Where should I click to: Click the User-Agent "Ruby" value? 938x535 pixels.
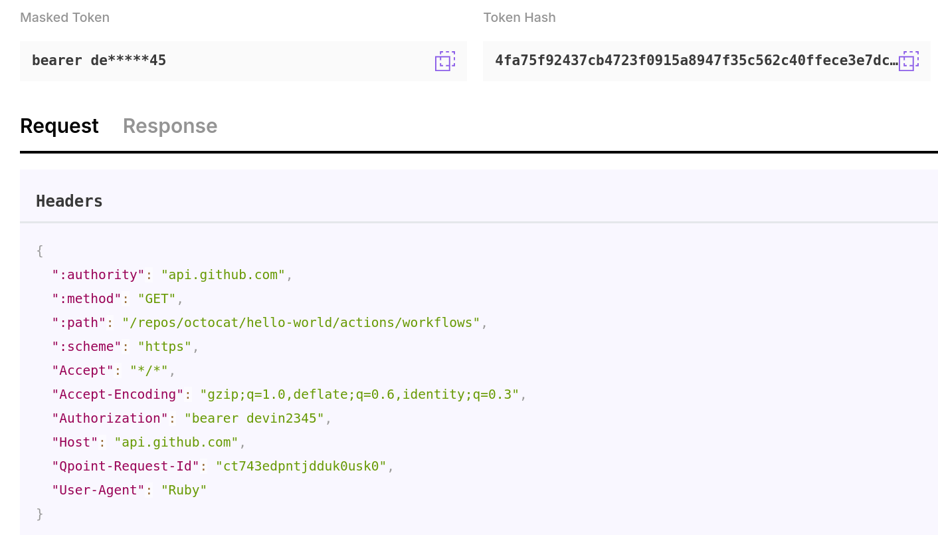pyautogui.click(x=184, y=490)
